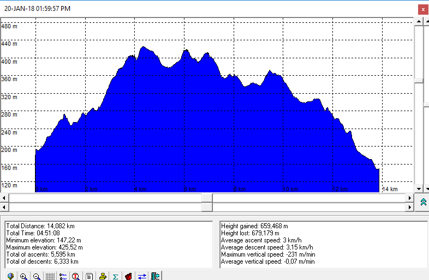Close the elevation profile window
429x280 pixels.
coord(422,9)
